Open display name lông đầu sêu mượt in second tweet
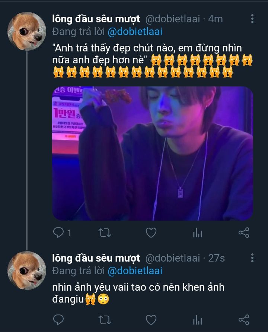This screenshot has height=332, width=268. pyautogui.click(x=96, y=258)
